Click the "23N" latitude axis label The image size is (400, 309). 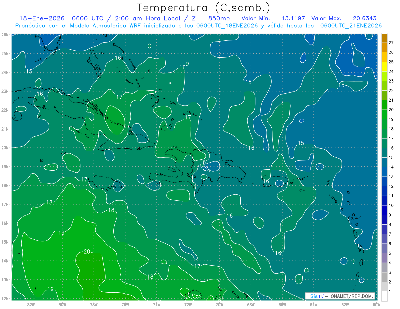click(x=5, y=91)
